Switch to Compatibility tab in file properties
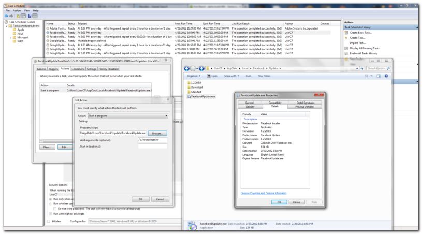Viewport: 422px width, 234px height. (x=275, y=103)
